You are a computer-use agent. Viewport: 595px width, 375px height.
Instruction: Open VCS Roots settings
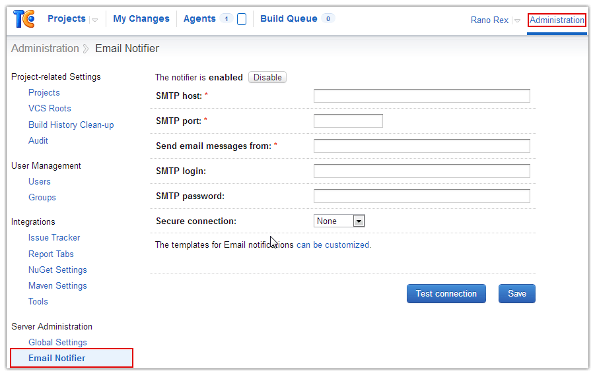(x=50, y=109)
